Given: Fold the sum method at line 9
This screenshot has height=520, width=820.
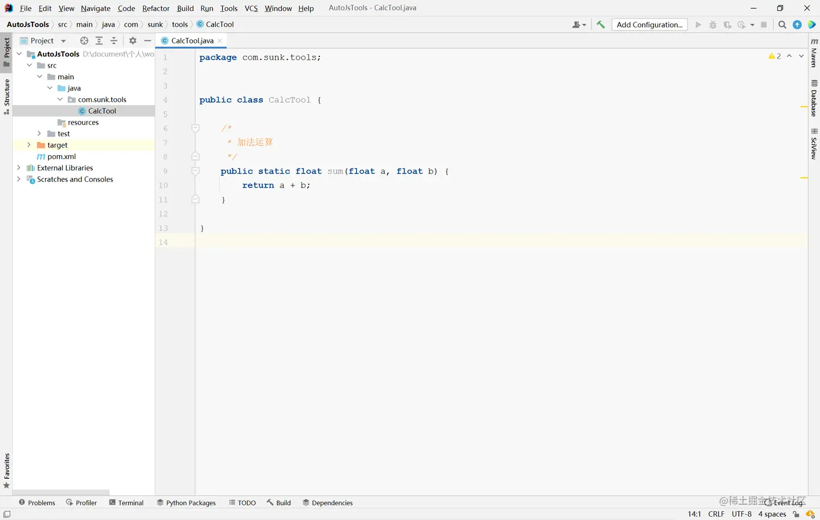Looking at the screenshot, I should coord(195,171).
